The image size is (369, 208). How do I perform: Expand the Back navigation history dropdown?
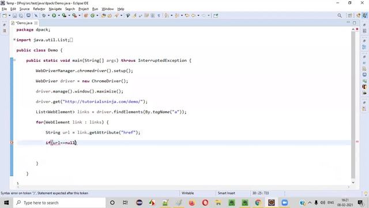(x=198, y=16)
